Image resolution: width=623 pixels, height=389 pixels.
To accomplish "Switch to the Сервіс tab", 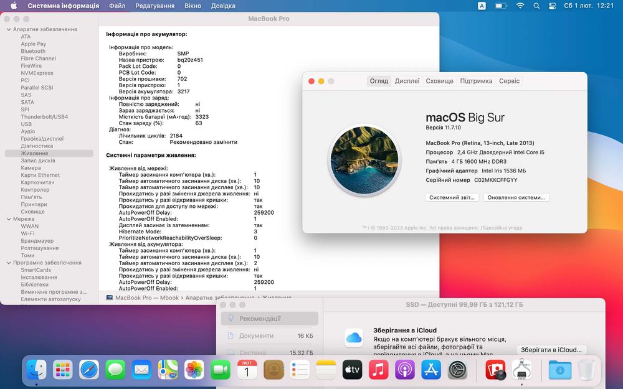I will click(509, 81).
